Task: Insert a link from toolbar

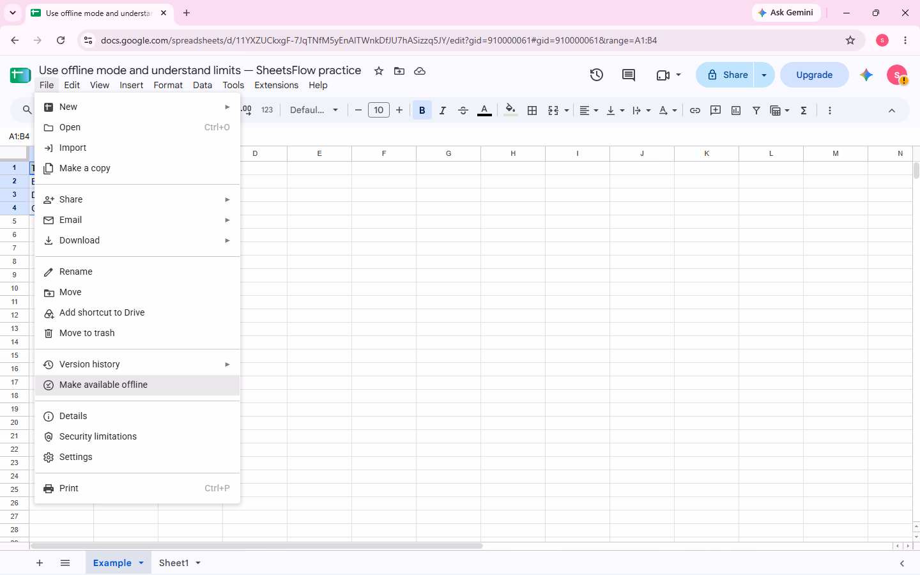Action: (x=695, y=111)
